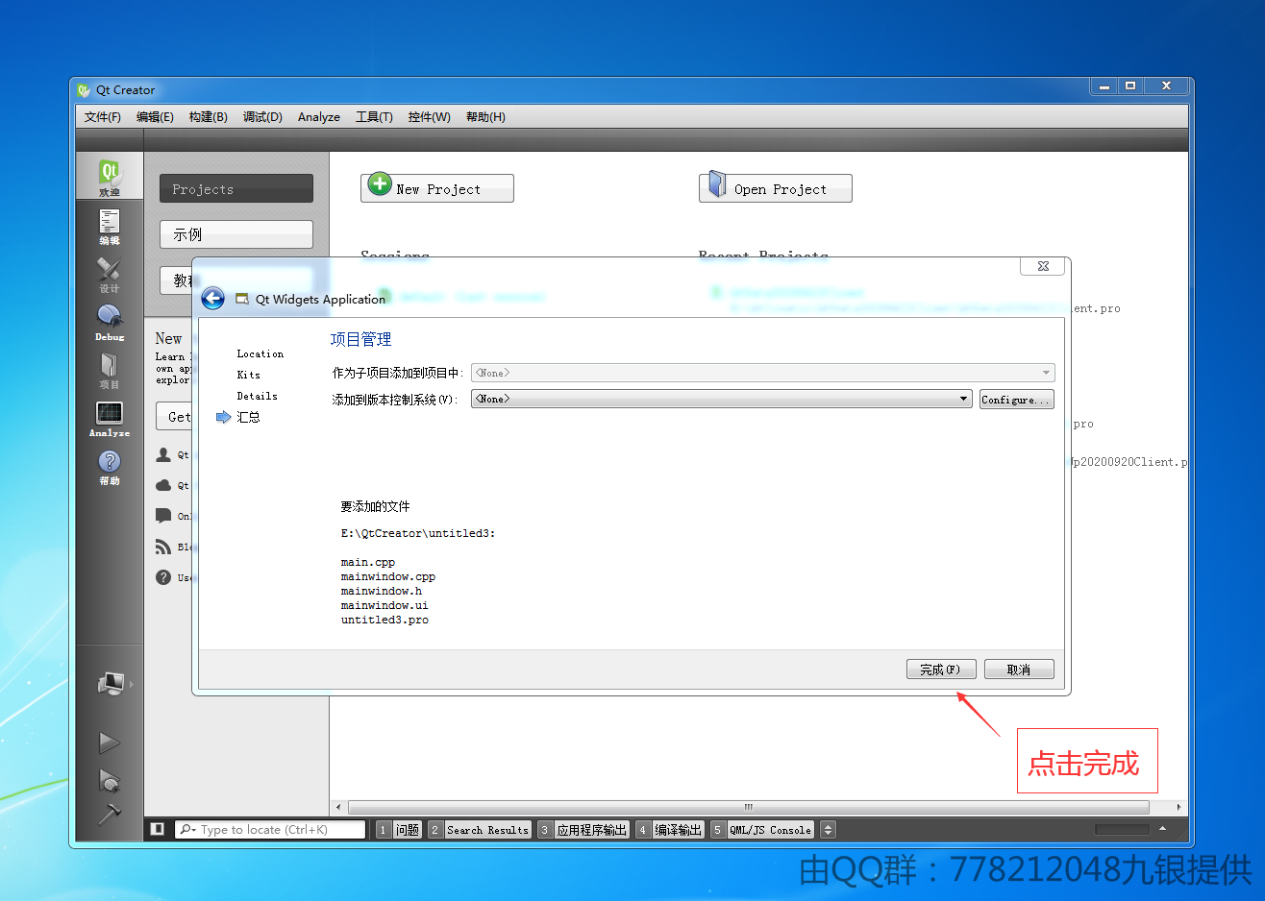Click the Open Project folder icon
The width and height of the screenshot is (1265, 901).
point(717,184)
